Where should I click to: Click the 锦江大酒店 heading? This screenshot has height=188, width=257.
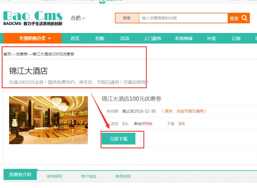[x=28, y=71]
